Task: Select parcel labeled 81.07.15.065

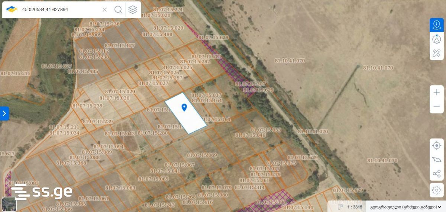Action: pos(153,179)
